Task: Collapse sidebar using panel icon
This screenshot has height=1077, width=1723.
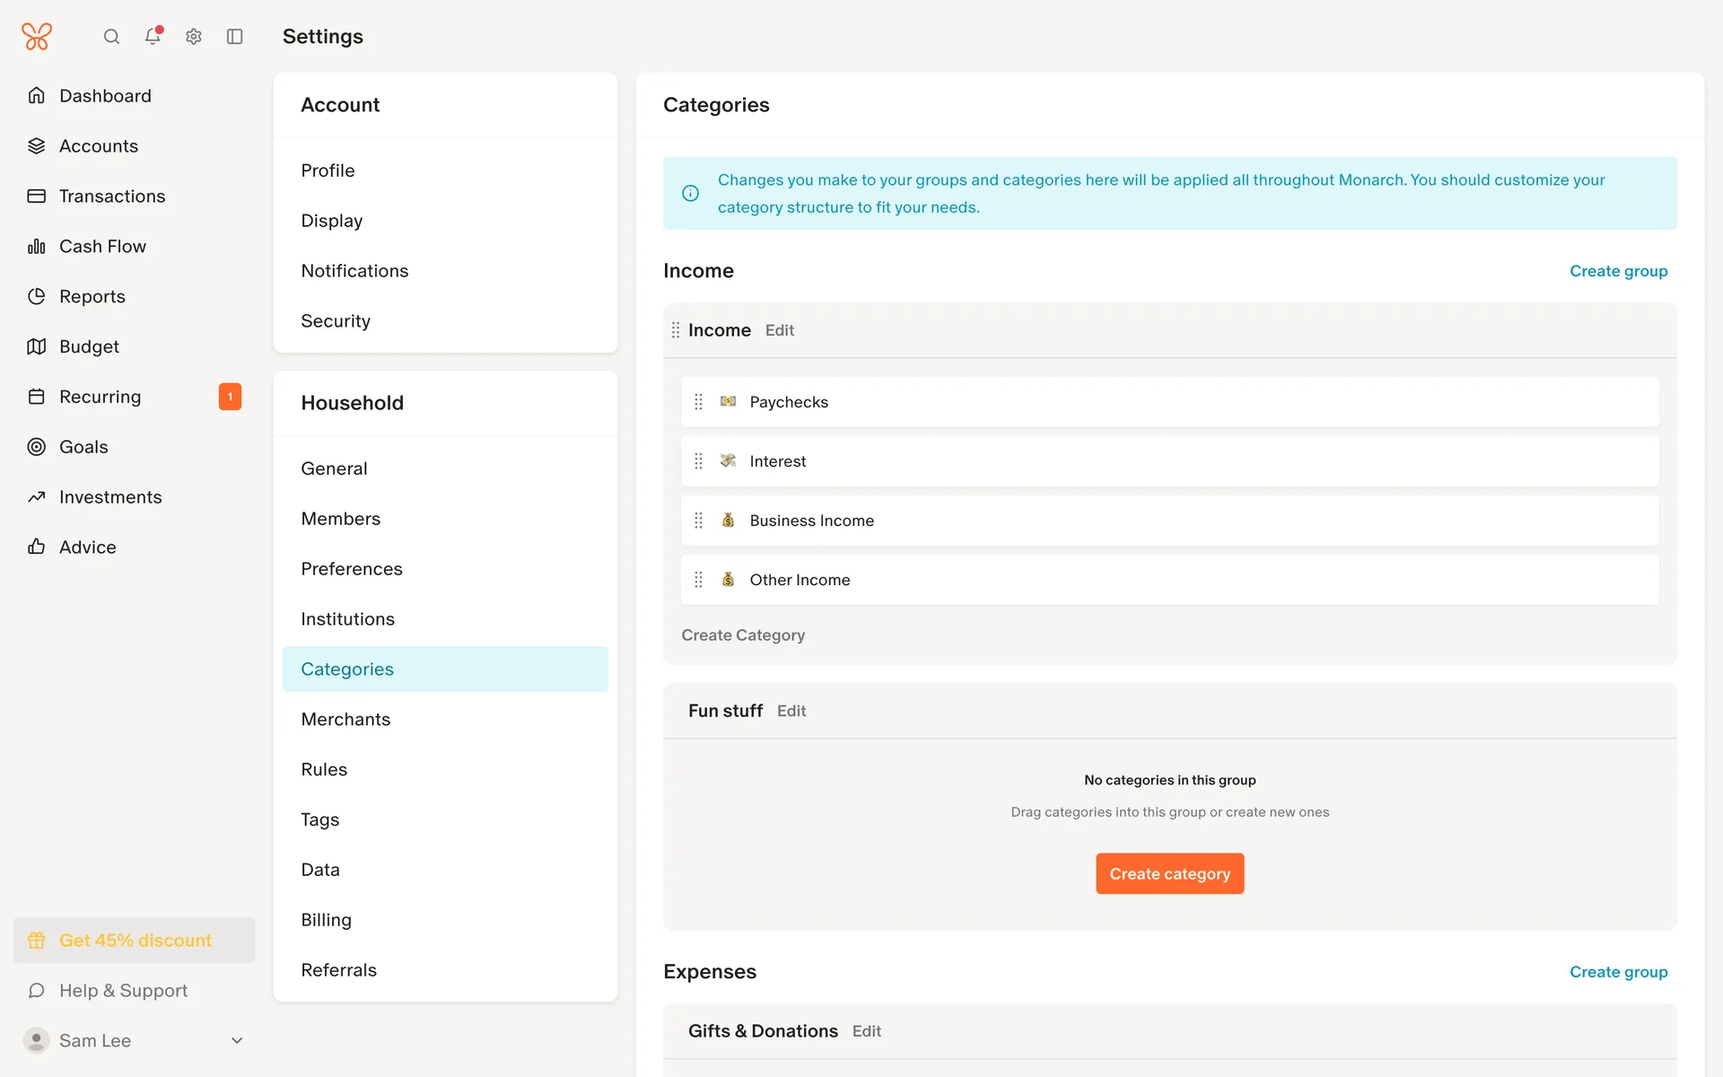Action: pos(235,37)
